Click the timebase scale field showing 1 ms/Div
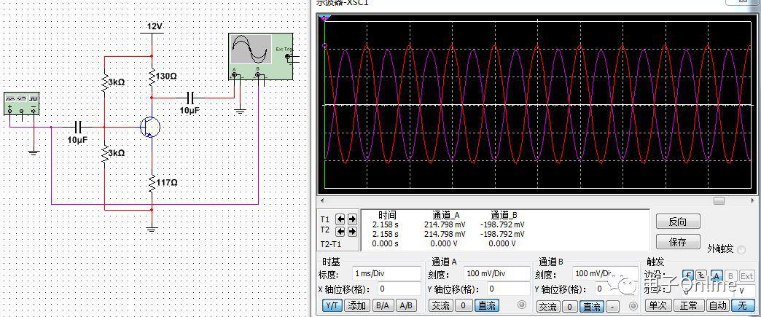The image size is (761, 317). [386, 273]
